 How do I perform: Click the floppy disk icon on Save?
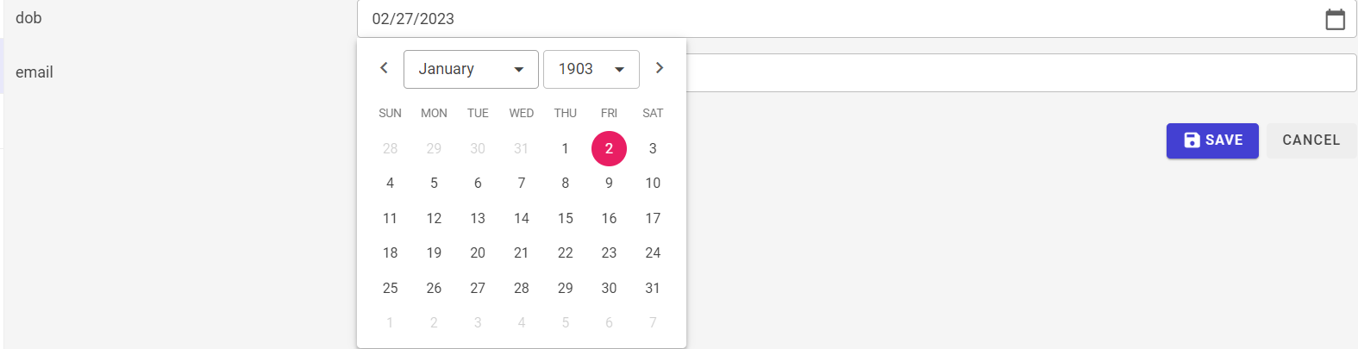(1192, 140)
